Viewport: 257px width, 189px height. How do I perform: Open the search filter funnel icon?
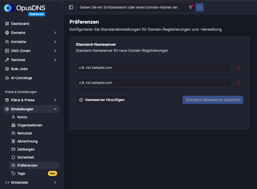tap(190, 7)
